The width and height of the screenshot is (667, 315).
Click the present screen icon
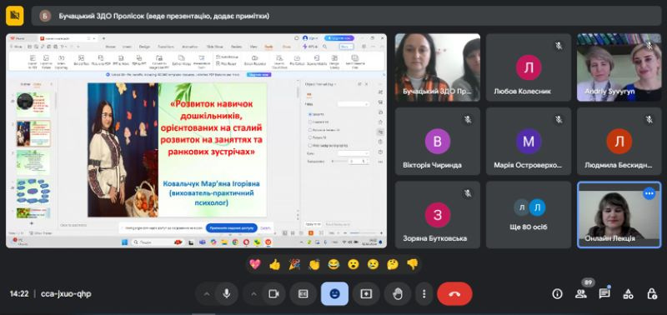click(x=366, y=293)
